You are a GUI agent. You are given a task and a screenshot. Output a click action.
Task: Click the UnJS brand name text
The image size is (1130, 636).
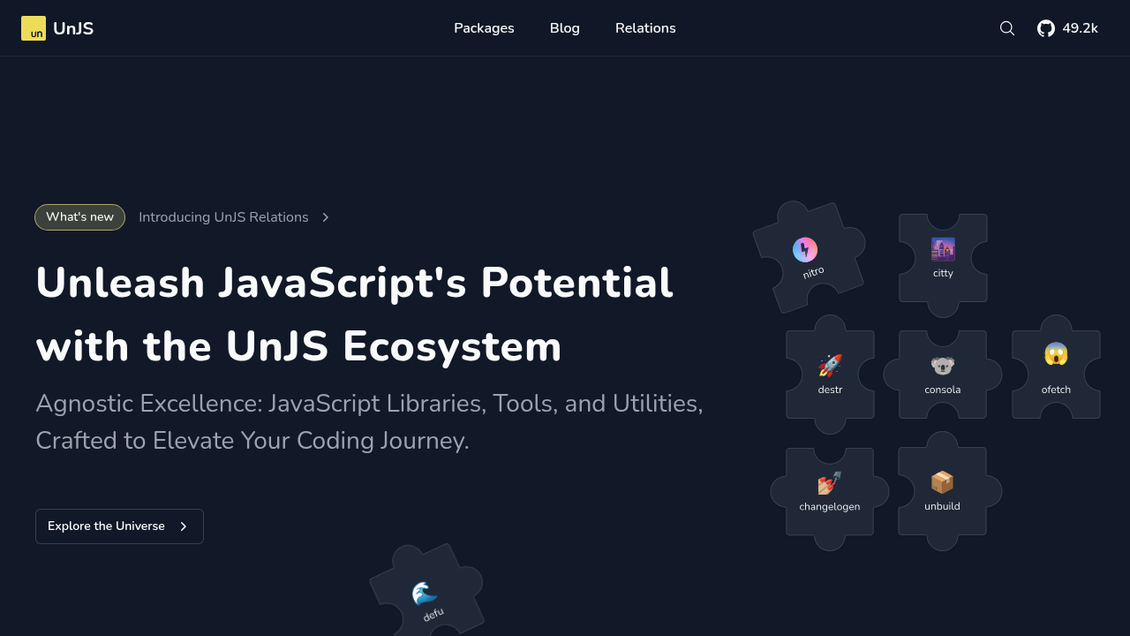[73, 28]
